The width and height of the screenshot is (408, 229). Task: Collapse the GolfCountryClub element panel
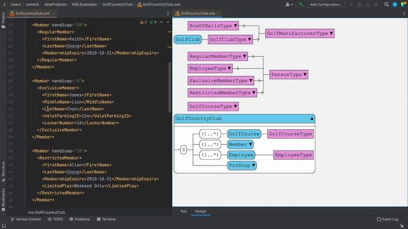(312, 119)
